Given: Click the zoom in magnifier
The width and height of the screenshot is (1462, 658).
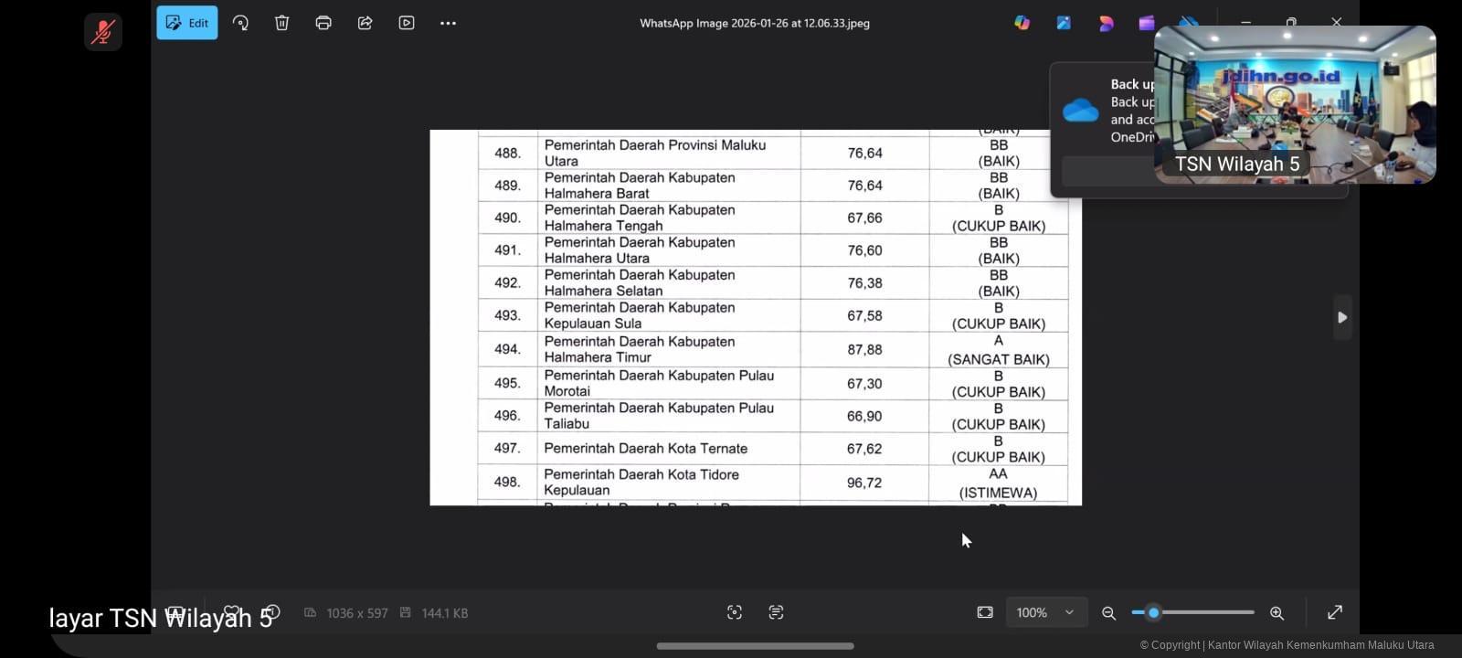Looking at the screenshot, I should click(x=1277, y=613).
